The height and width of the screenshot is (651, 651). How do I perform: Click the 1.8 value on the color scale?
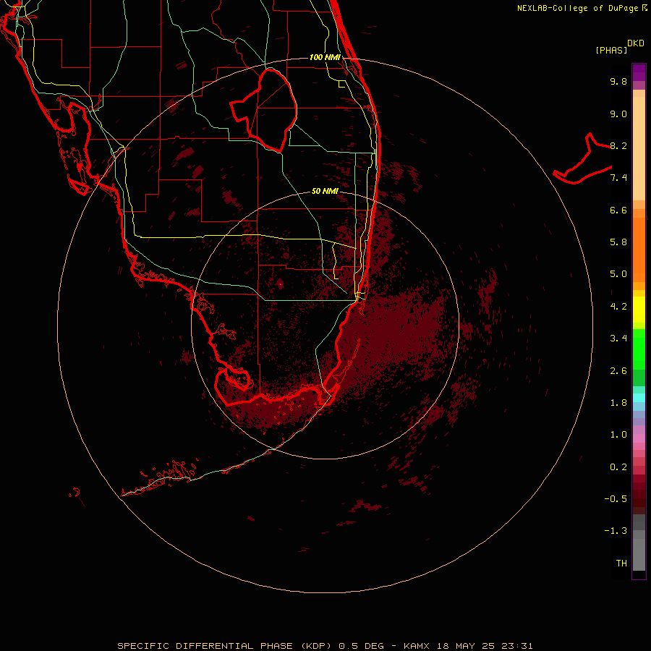tap(618, 403)
